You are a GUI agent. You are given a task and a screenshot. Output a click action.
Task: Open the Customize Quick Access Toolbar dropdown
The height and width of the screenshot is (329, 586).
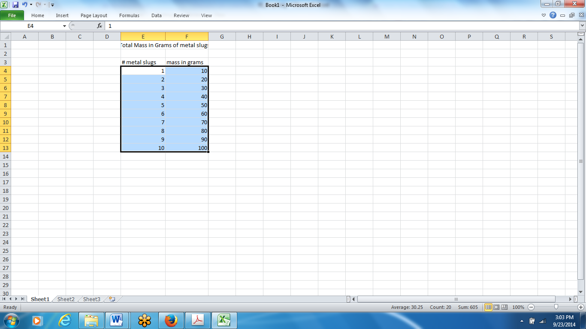[52, 5]
